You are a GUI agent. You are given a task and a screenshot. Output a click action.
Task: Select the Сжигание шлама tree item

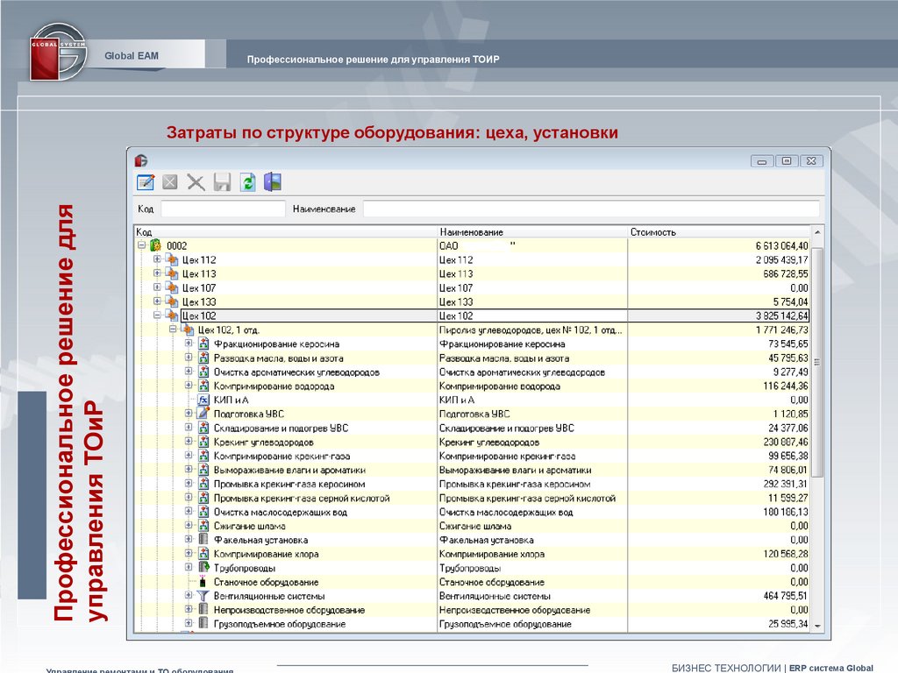252,526
